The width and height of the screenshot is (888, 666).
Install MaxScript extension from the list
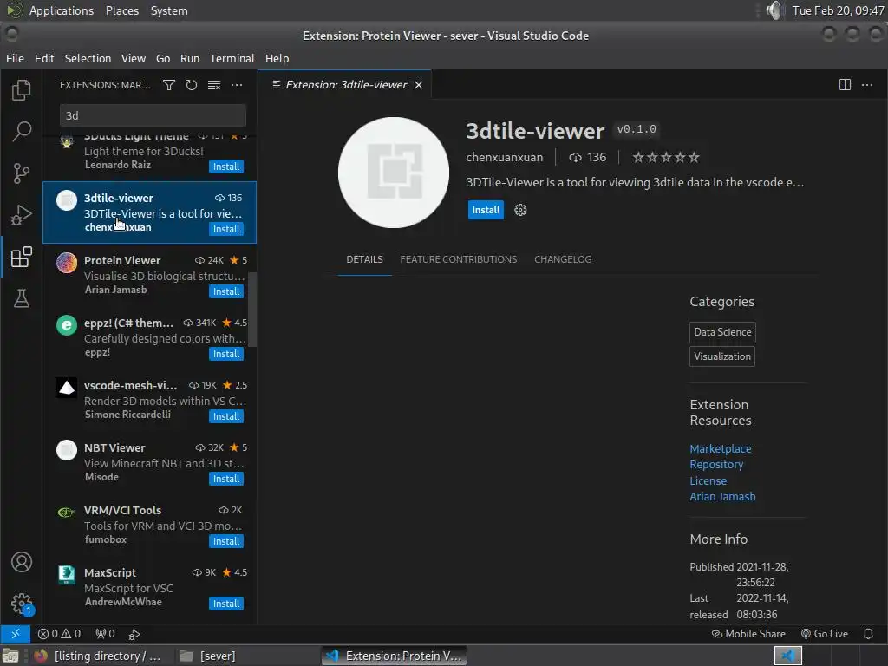tap(226, 604)
